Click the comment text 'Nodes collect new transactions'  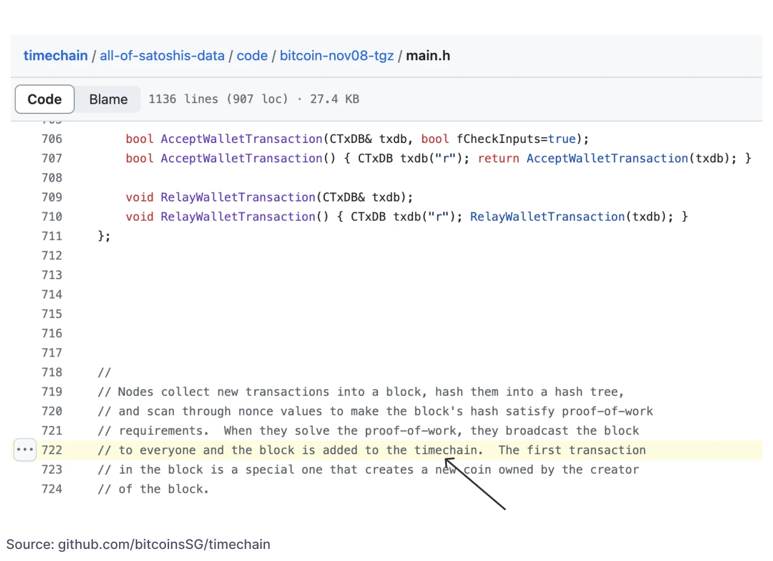coord(224,391)
